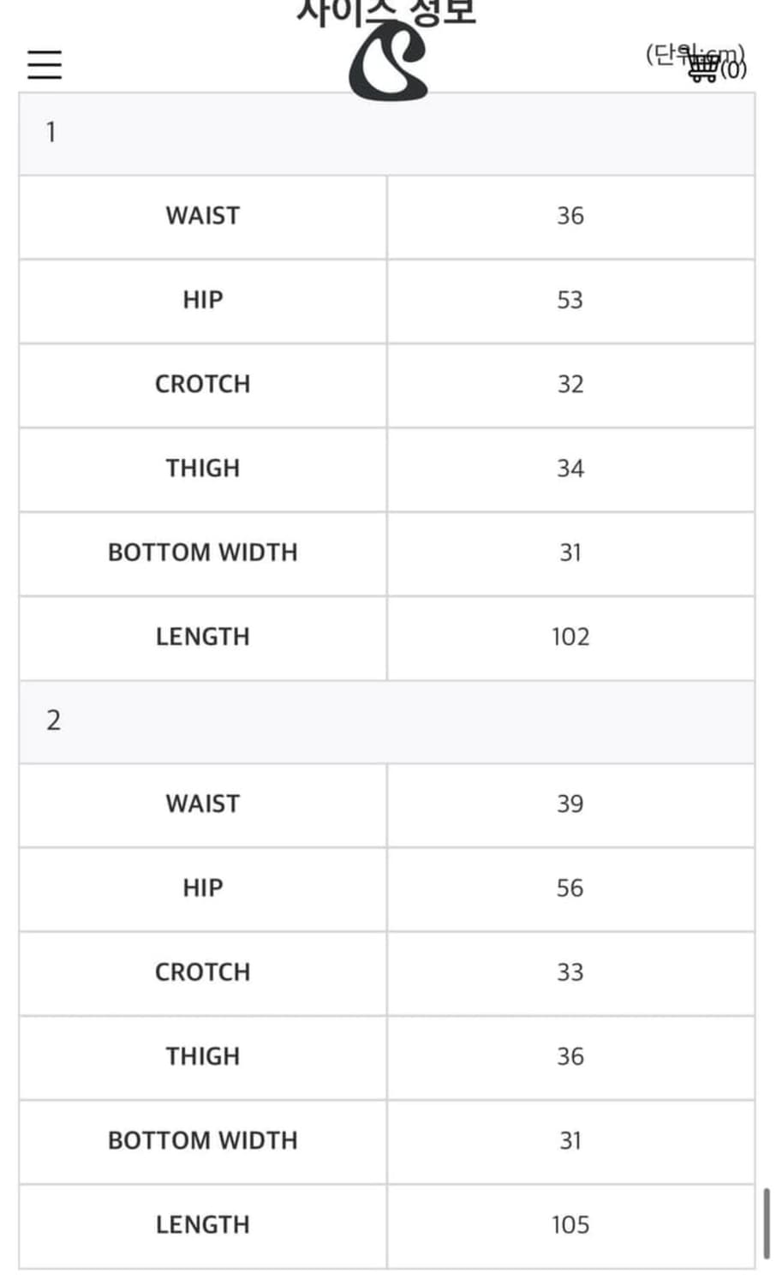Select the HIP value 53
The height and width of the screenshot is (1285, 776).
[x=570, y=301]
